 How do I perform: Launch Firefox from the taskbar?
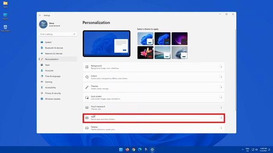click(x=127, y=150)
